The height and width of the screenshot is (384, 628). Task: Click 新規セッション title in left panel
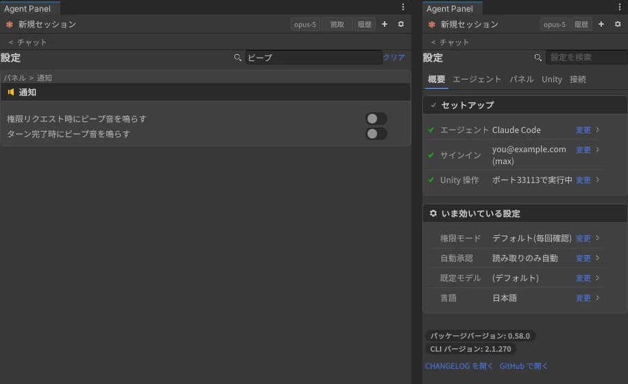click(47, 25)
